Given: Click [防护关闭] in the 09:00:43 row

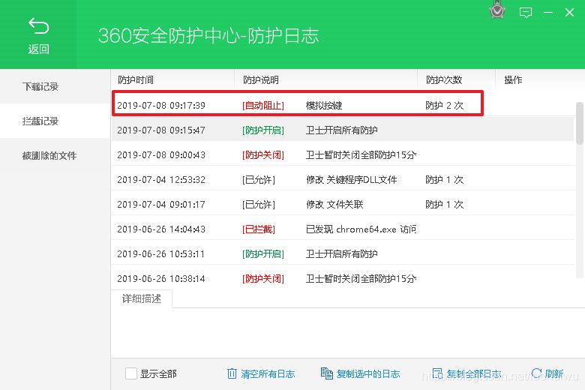Looking at the screenshot, I should [263, 155].
